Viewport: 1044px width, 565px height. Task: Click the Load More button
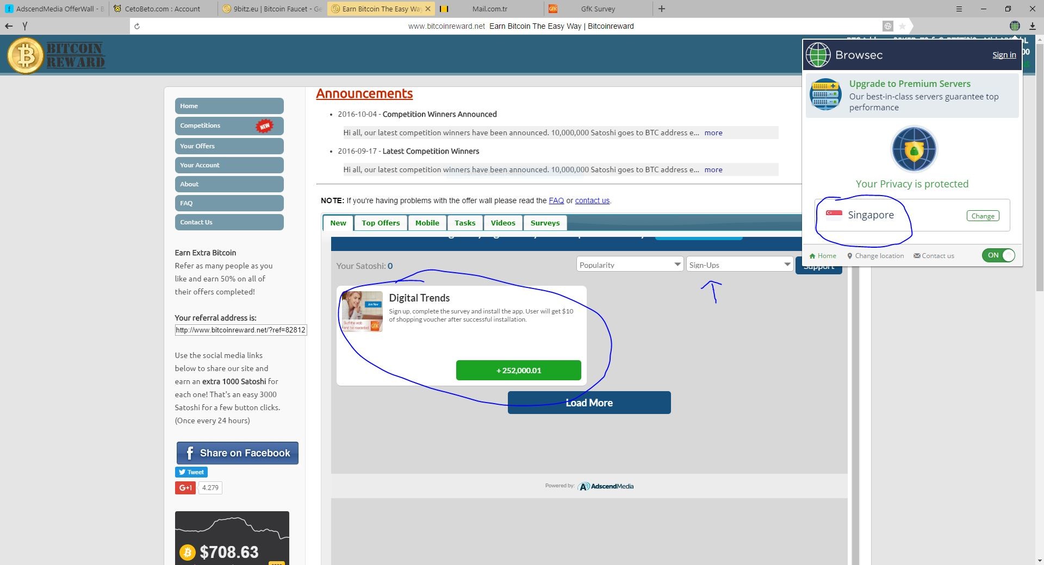[x=589, y=403]
